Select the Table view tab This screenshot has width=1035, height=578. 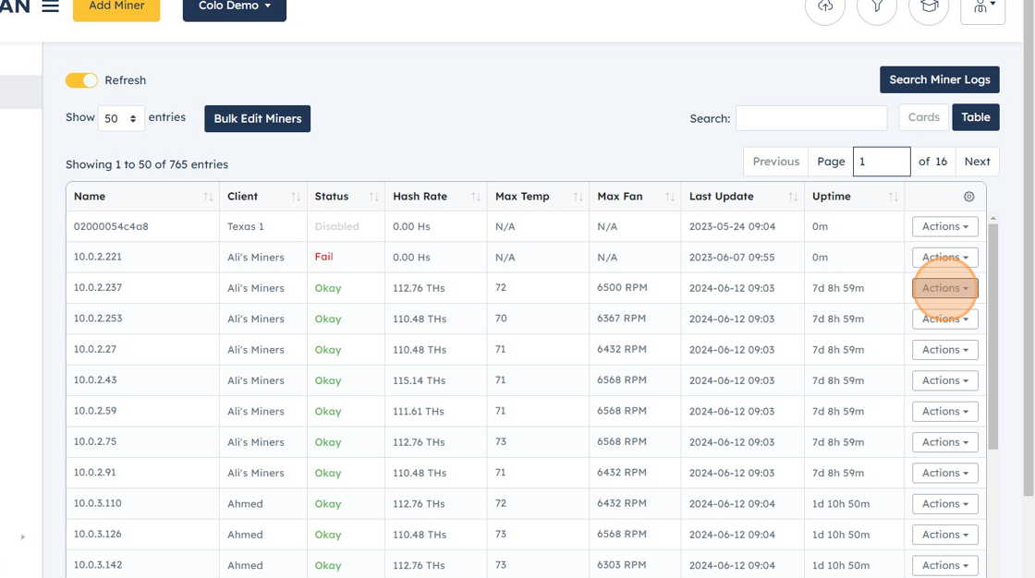pyautogui.click(x=976, y=117)
